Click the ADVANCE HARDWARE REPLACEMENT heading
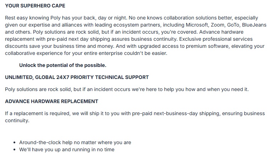This screenshot has width=271, height=153. tap(52, 101)
